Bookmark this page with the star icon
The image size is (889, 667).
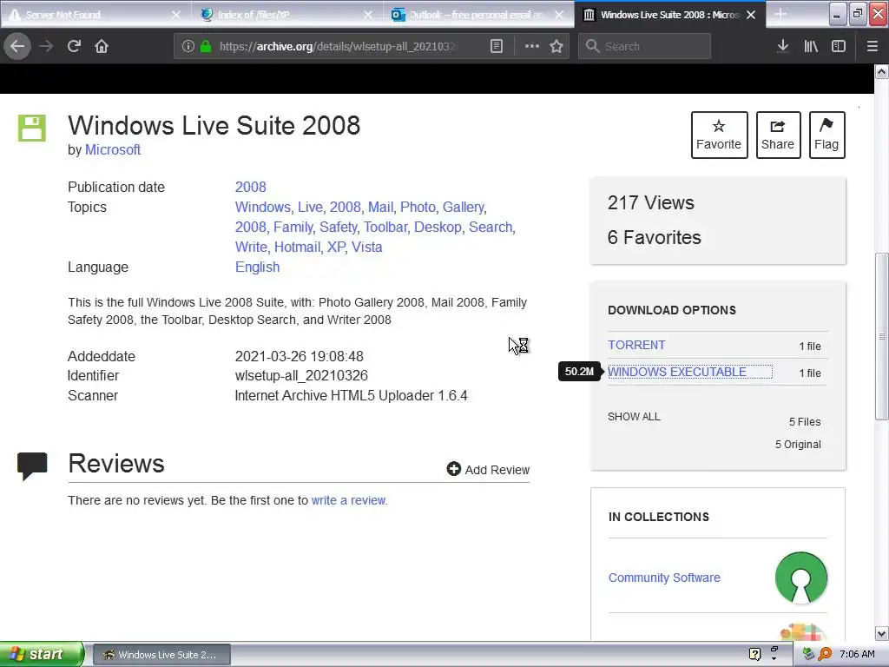click(556, 46)
